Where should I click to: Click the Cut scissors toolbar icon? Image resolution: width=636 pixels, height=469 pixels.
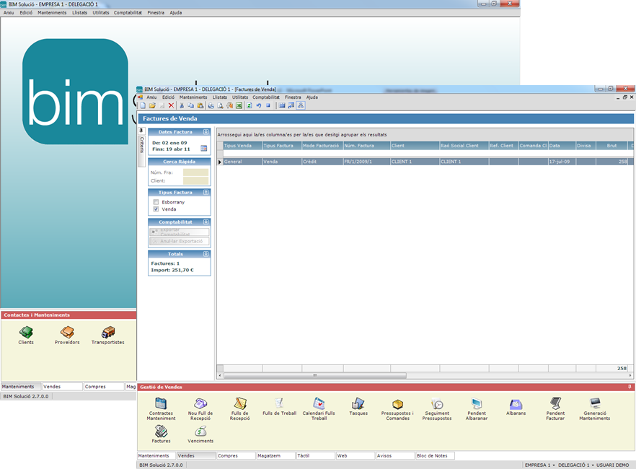(182, 105)
